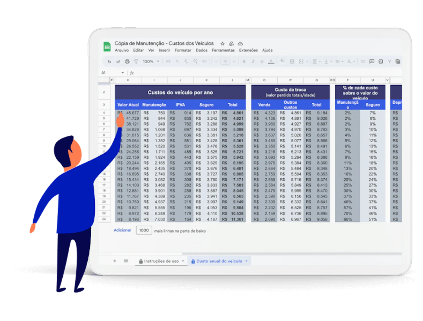Apply R$ currency format from toolbar
423x321 pixels.
168,61
